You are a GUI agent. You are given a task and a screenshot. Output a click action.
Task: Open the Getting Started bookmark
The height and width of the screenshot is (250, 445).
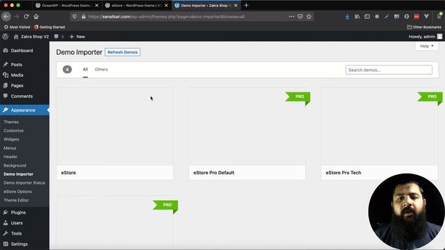coord(49,27)
